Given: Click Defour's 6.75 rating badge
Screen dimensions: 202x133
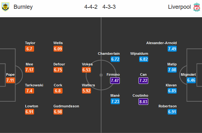Looking at the screenshot, I should pyautogui.click(x=58, y=70).
